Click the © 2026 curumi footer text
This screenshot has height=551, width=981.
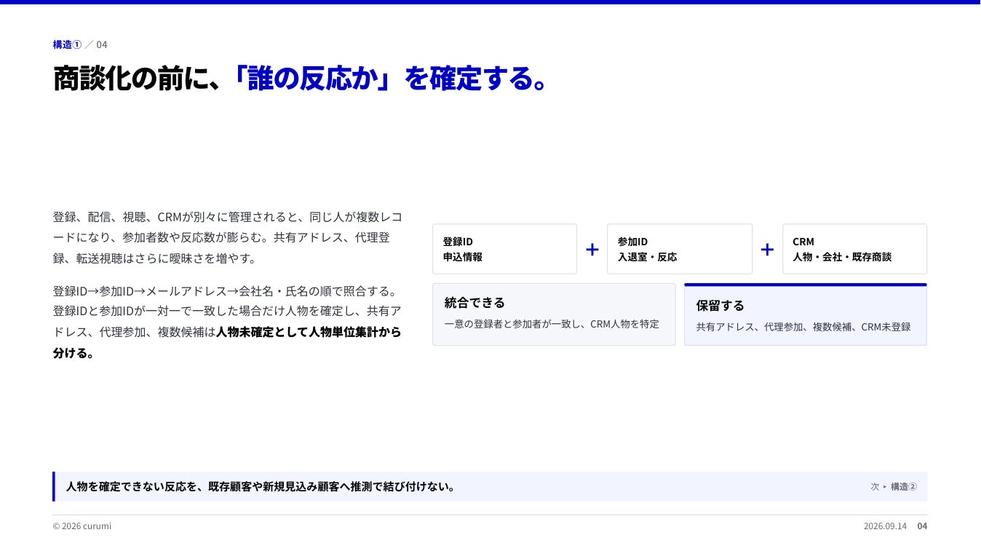click(x=82, y=526)
